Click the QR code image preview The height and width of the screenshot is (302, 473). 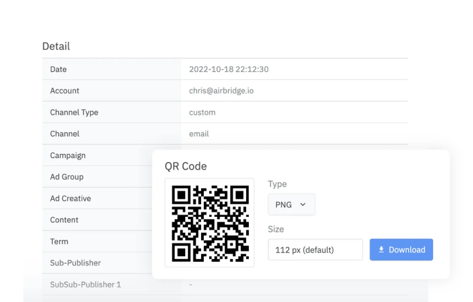[209, 223]
